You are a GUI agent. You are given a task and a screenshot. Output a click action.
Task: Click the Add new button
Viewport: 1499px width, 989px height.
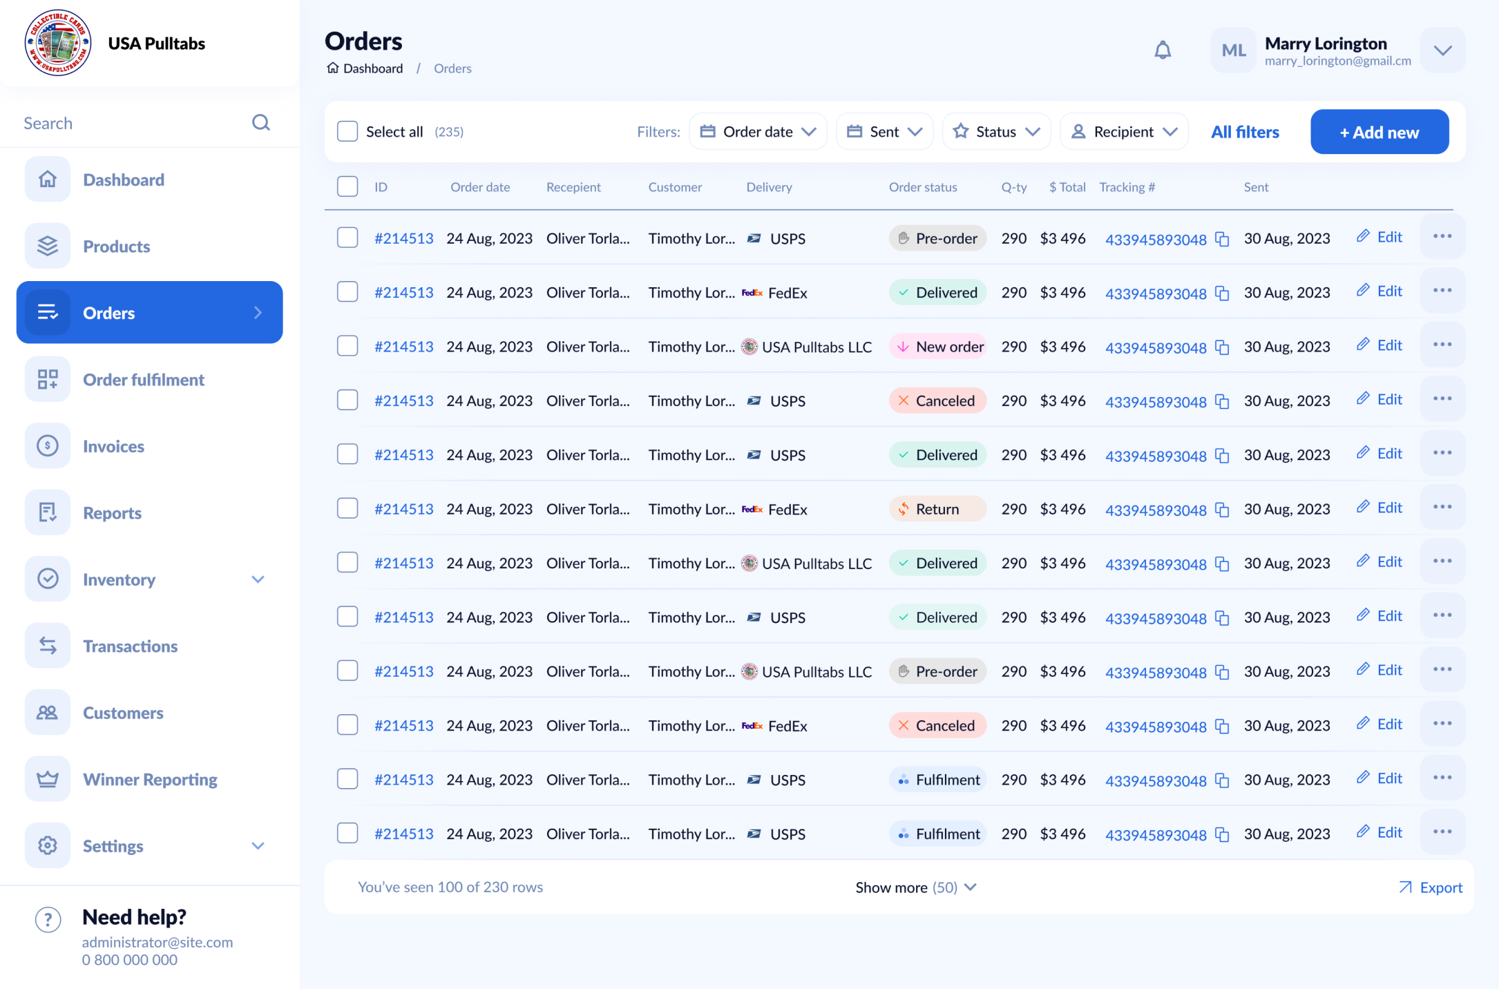pyautogui.click(x=1379, y=131)
